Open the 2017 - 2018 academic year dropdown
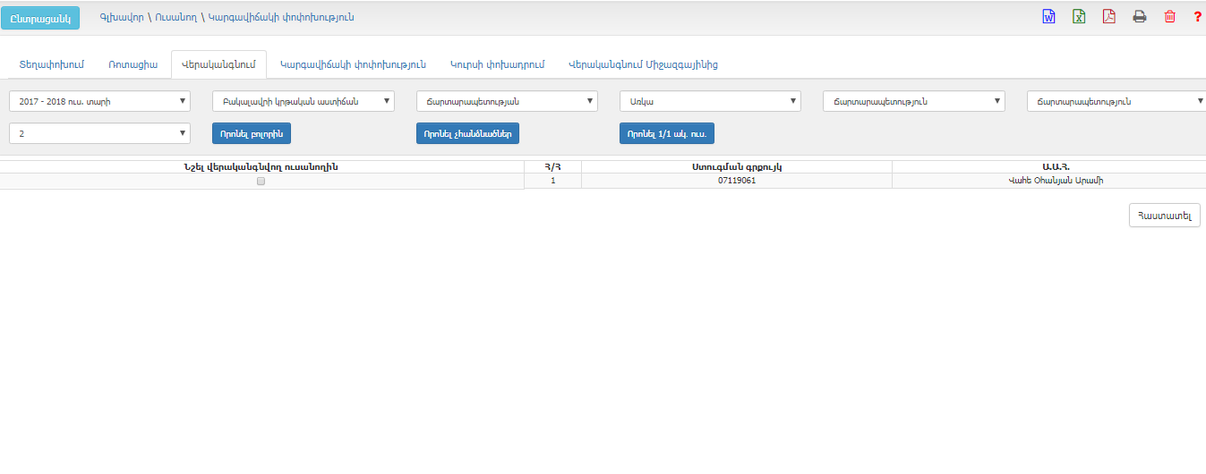 99,101
